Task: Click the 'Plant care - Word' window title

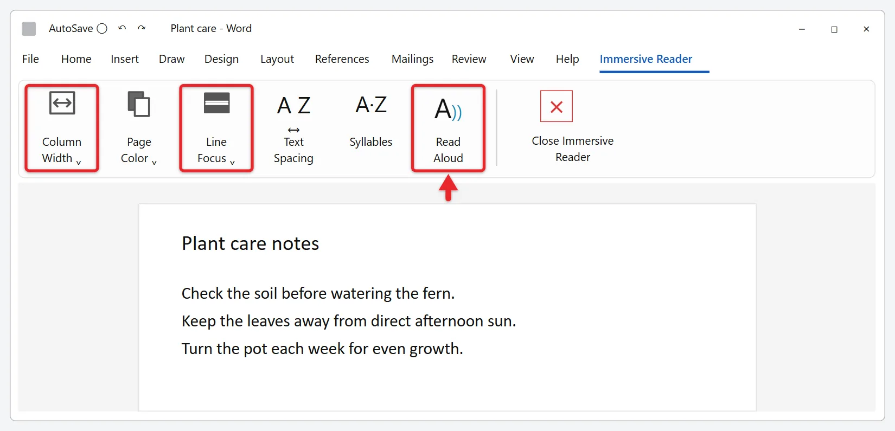Action: click(x=211, y=28)
